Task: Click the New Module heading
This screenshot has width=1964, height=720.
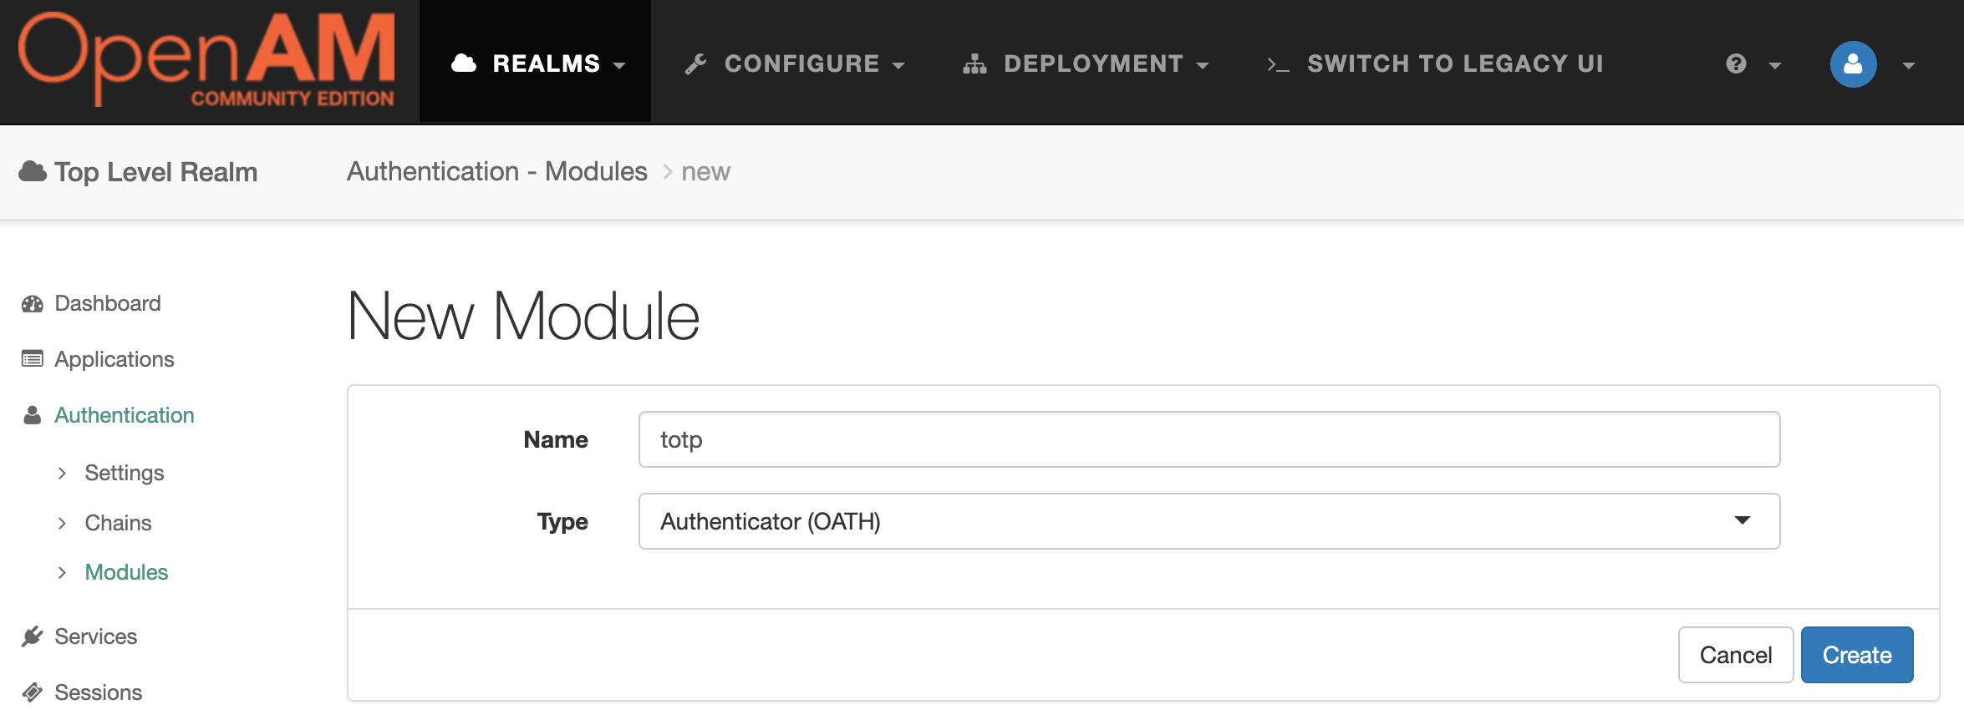Action: [x=524, y=317]
